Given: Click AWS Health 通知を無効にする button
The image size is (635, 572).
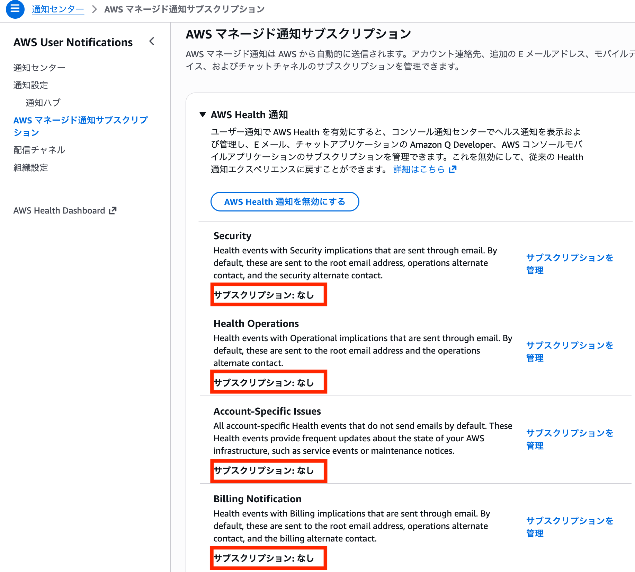Looking at the screenshot, I should click(285, 201).
